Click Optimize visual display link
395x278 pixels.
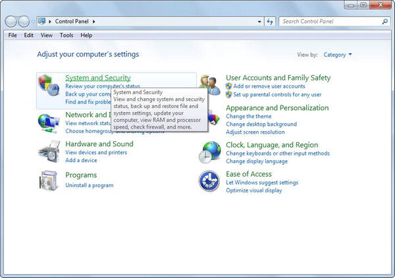(254, 190)
